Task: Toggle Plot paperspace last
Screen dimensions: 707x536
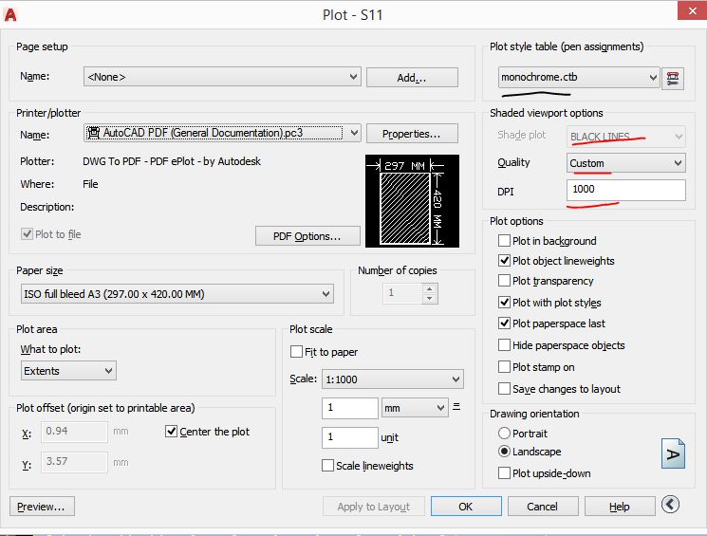Action: (x=504, y=323)
